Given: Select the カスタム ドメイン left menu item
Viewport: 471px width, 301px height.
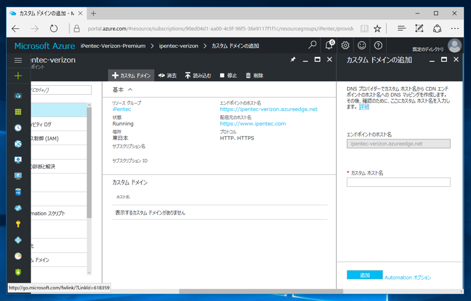Looking at the screenshot, I should (58, 260).
